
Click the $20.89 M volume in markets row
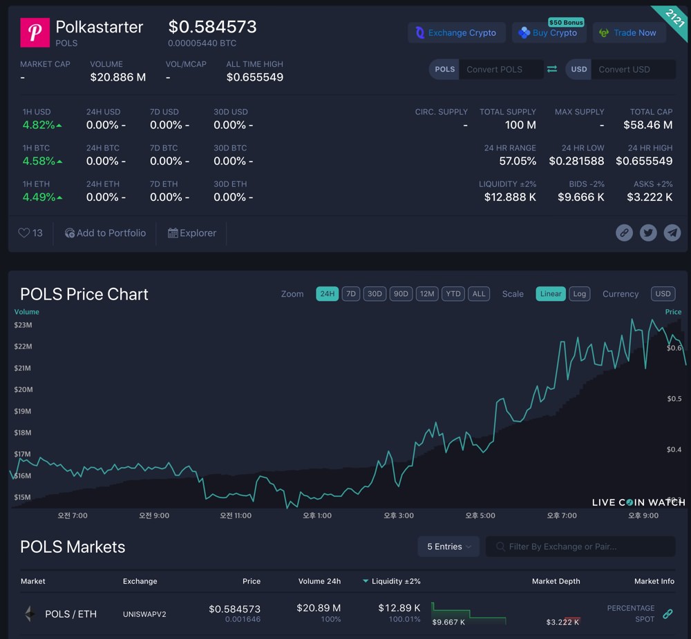click(319, 608)
